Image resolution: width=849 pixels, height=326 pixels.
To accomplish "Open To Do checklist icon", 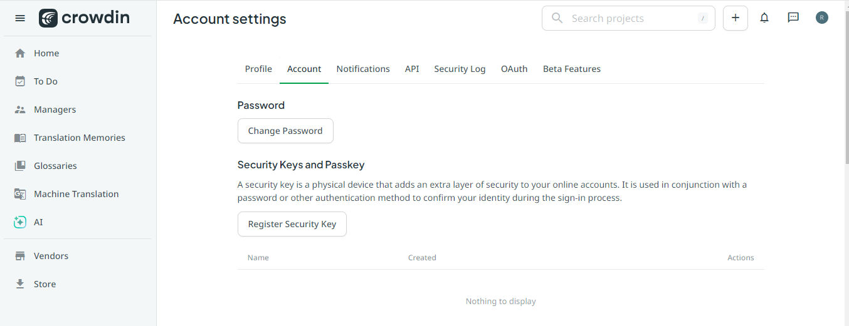I will point(20,81).
